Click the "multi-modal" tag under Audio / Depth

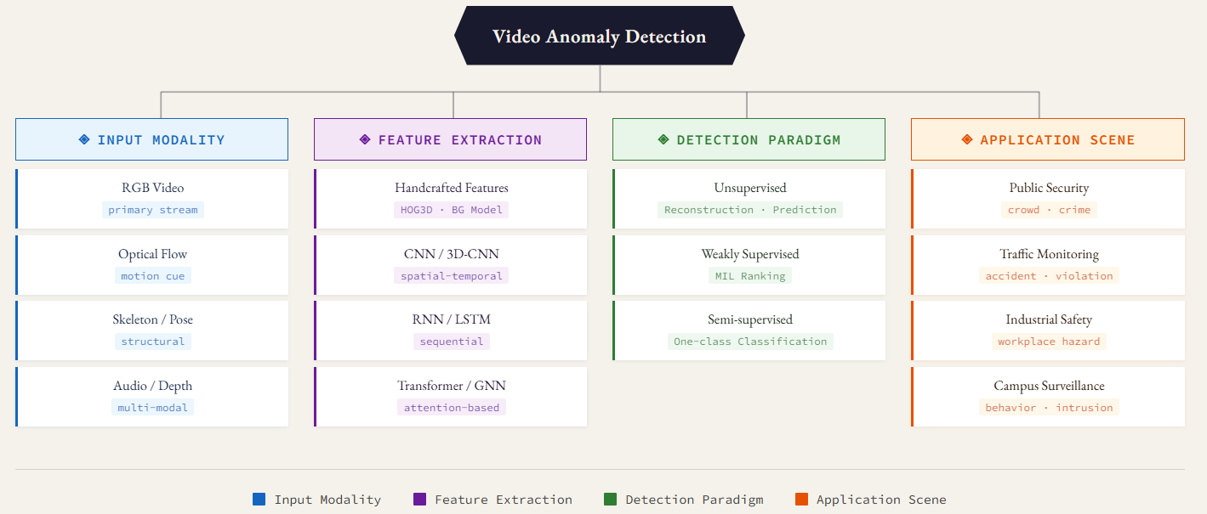coord(153,408)
